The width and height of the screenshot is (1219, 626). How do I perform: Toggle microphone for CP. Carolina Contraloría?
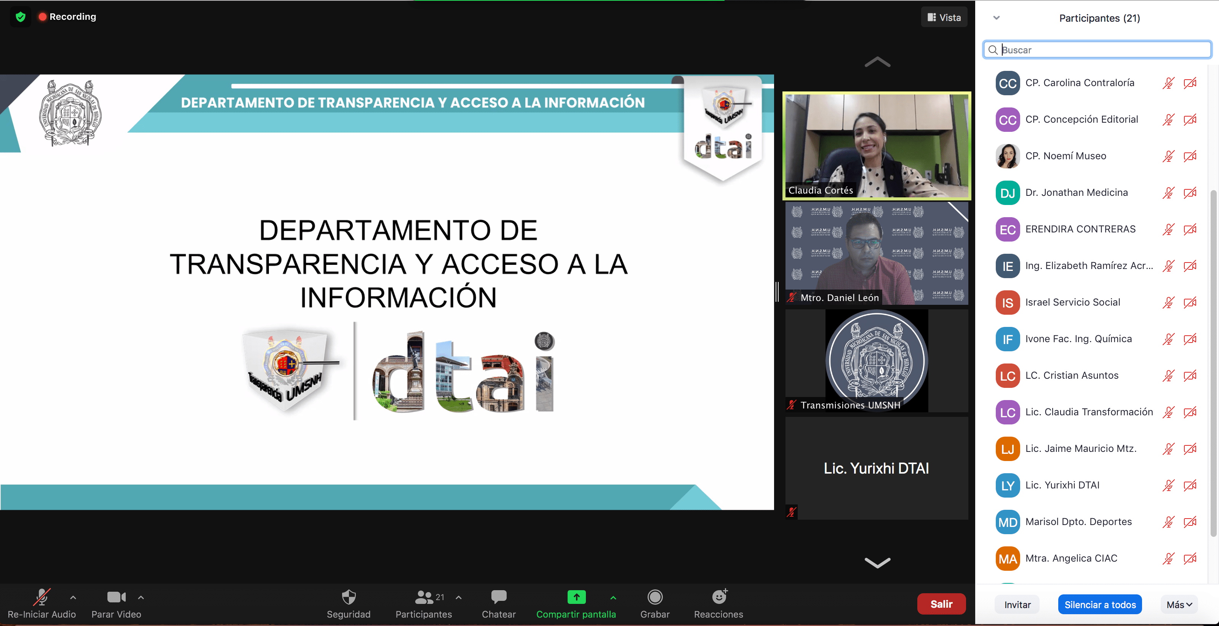click(1169, 83)
